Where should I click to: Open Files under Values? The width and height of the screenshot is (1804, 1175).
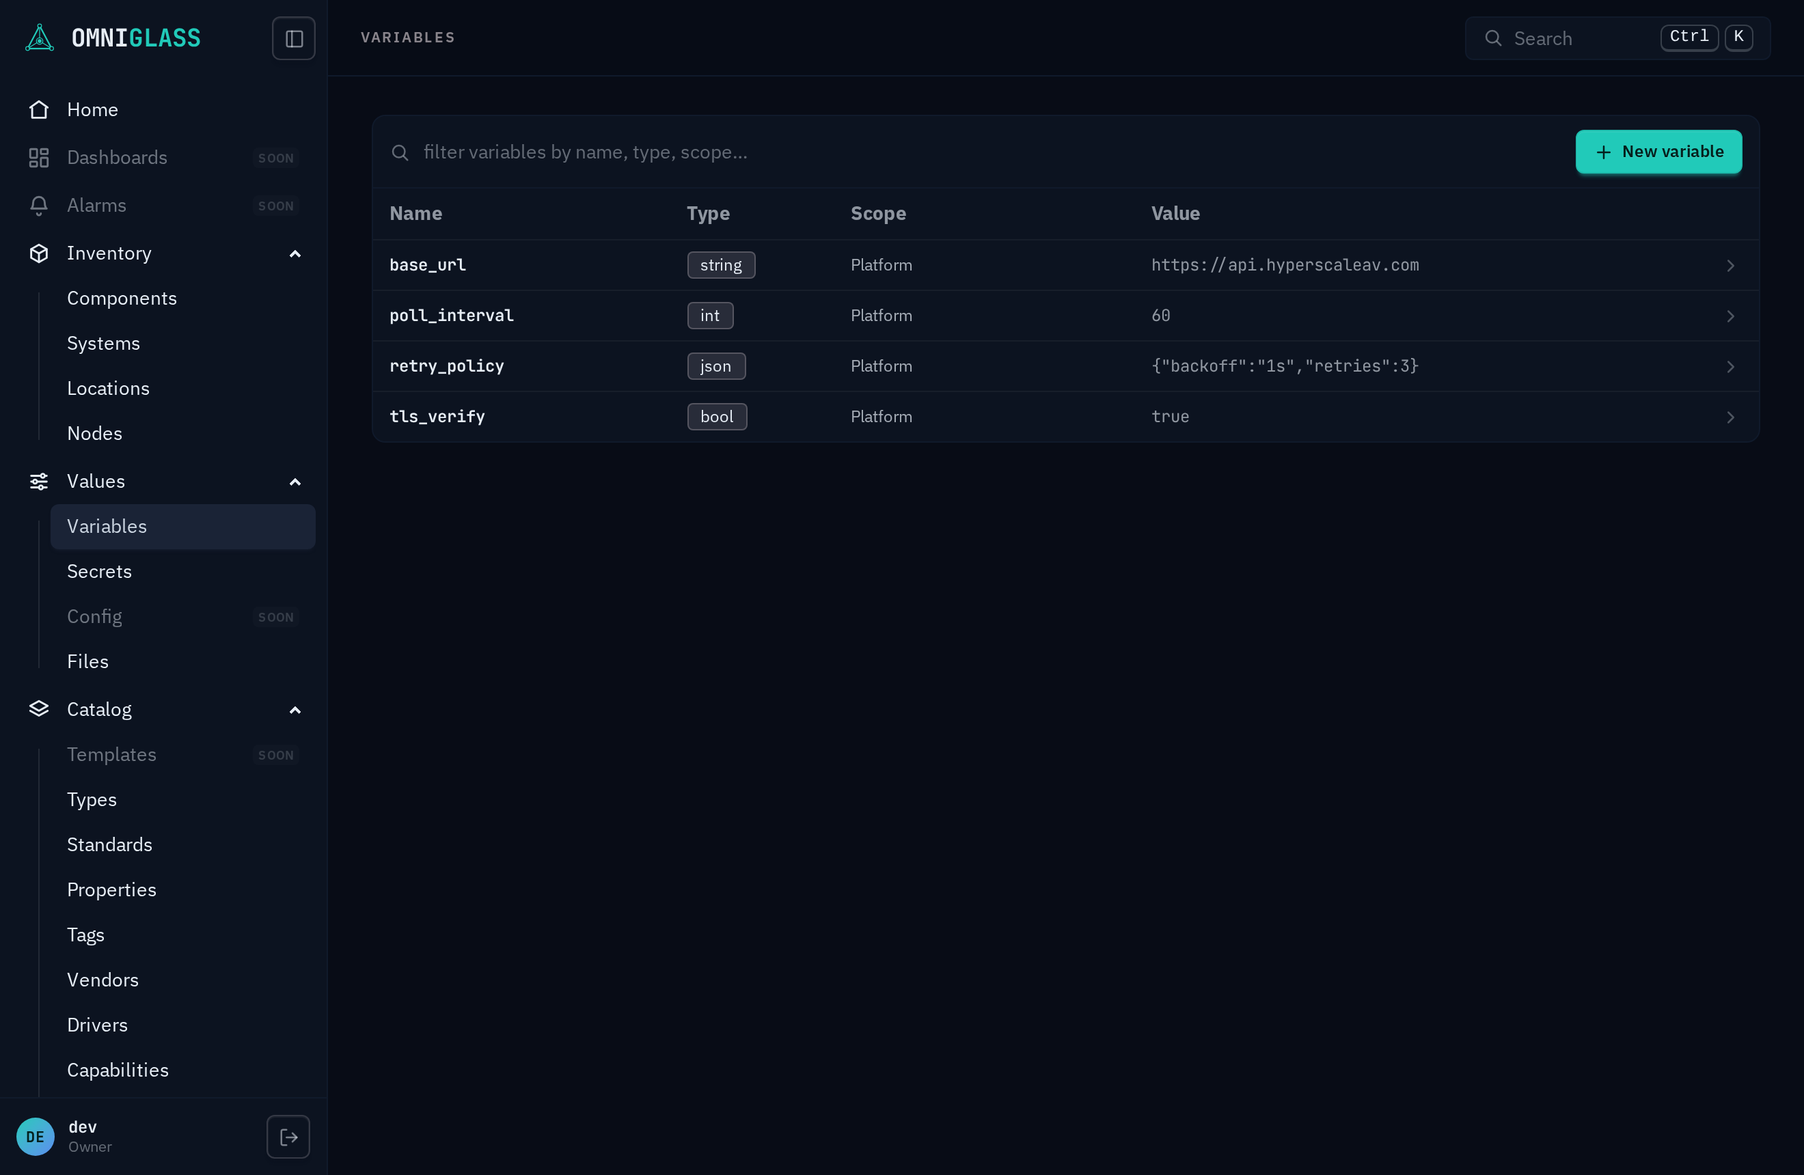click(182, 661)
